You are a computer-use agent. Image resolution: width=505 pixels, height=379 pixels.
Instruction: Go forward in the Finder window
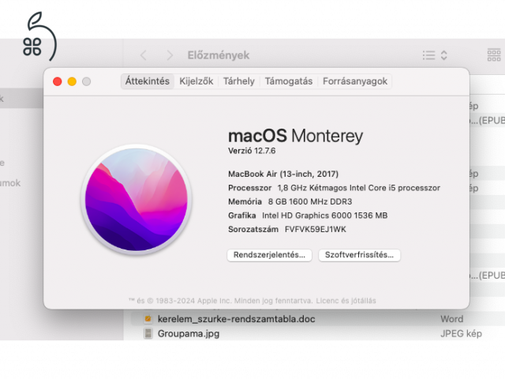[x=170, y=55]
